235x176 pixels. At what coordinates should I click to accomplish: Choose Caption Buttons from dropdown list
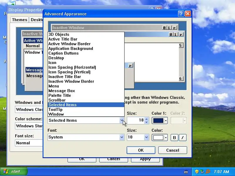(x=86, y=53)
